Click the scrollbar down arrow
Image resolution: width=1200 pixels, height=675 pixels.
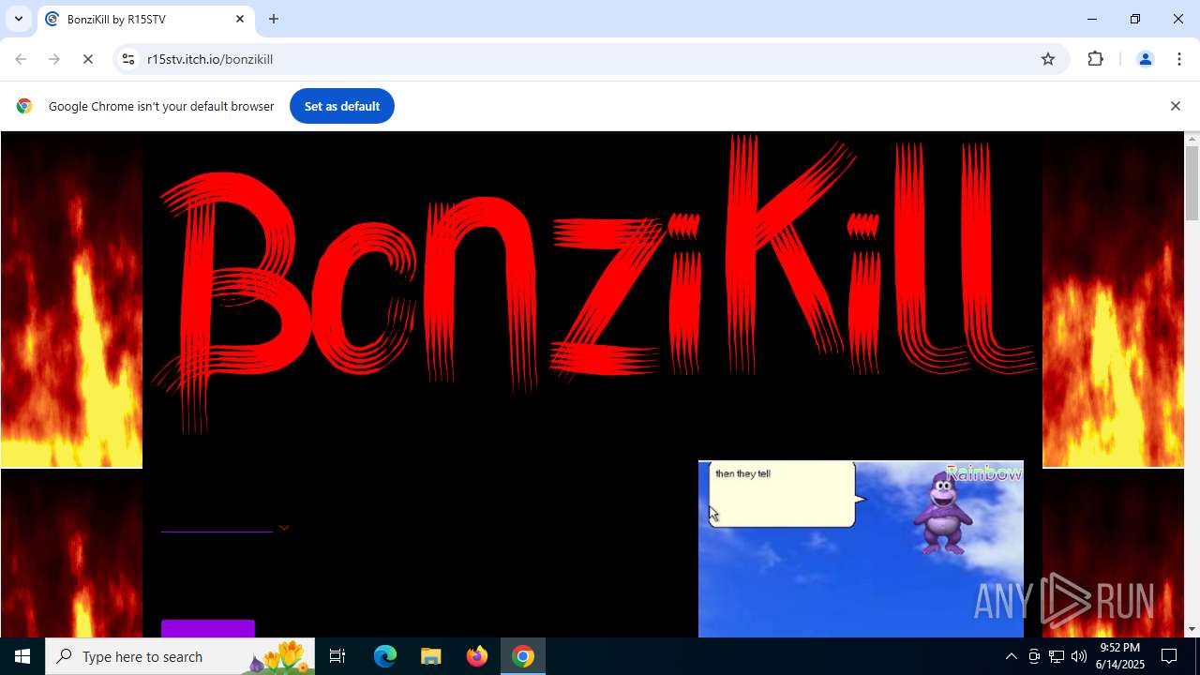pyautogui.click(x=1192, y=629)
